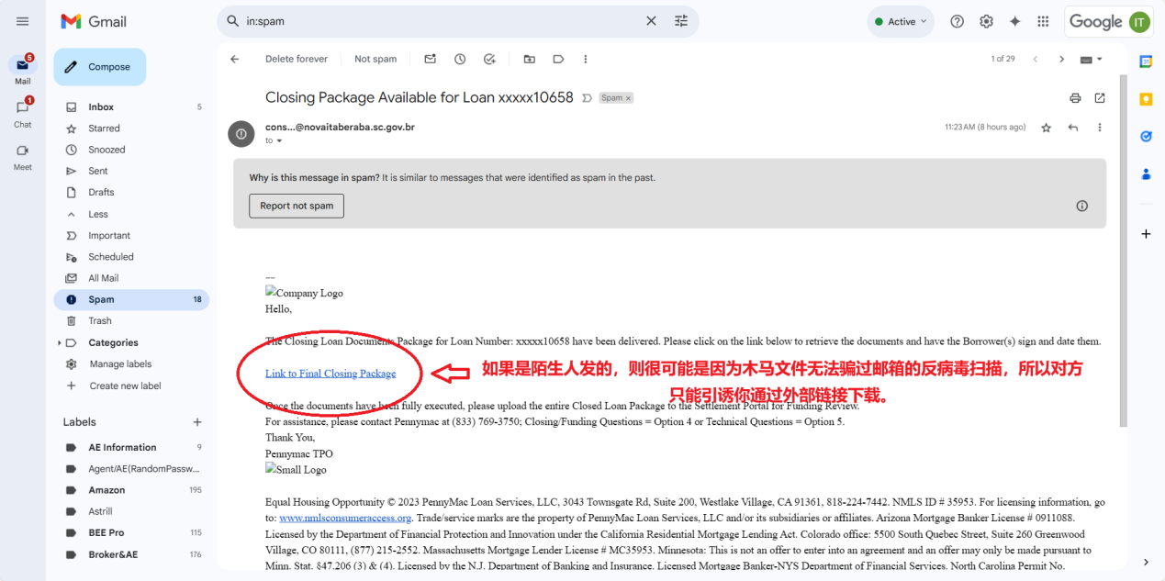
Task: Open Meet section in left rail
Action: [23, 157]
